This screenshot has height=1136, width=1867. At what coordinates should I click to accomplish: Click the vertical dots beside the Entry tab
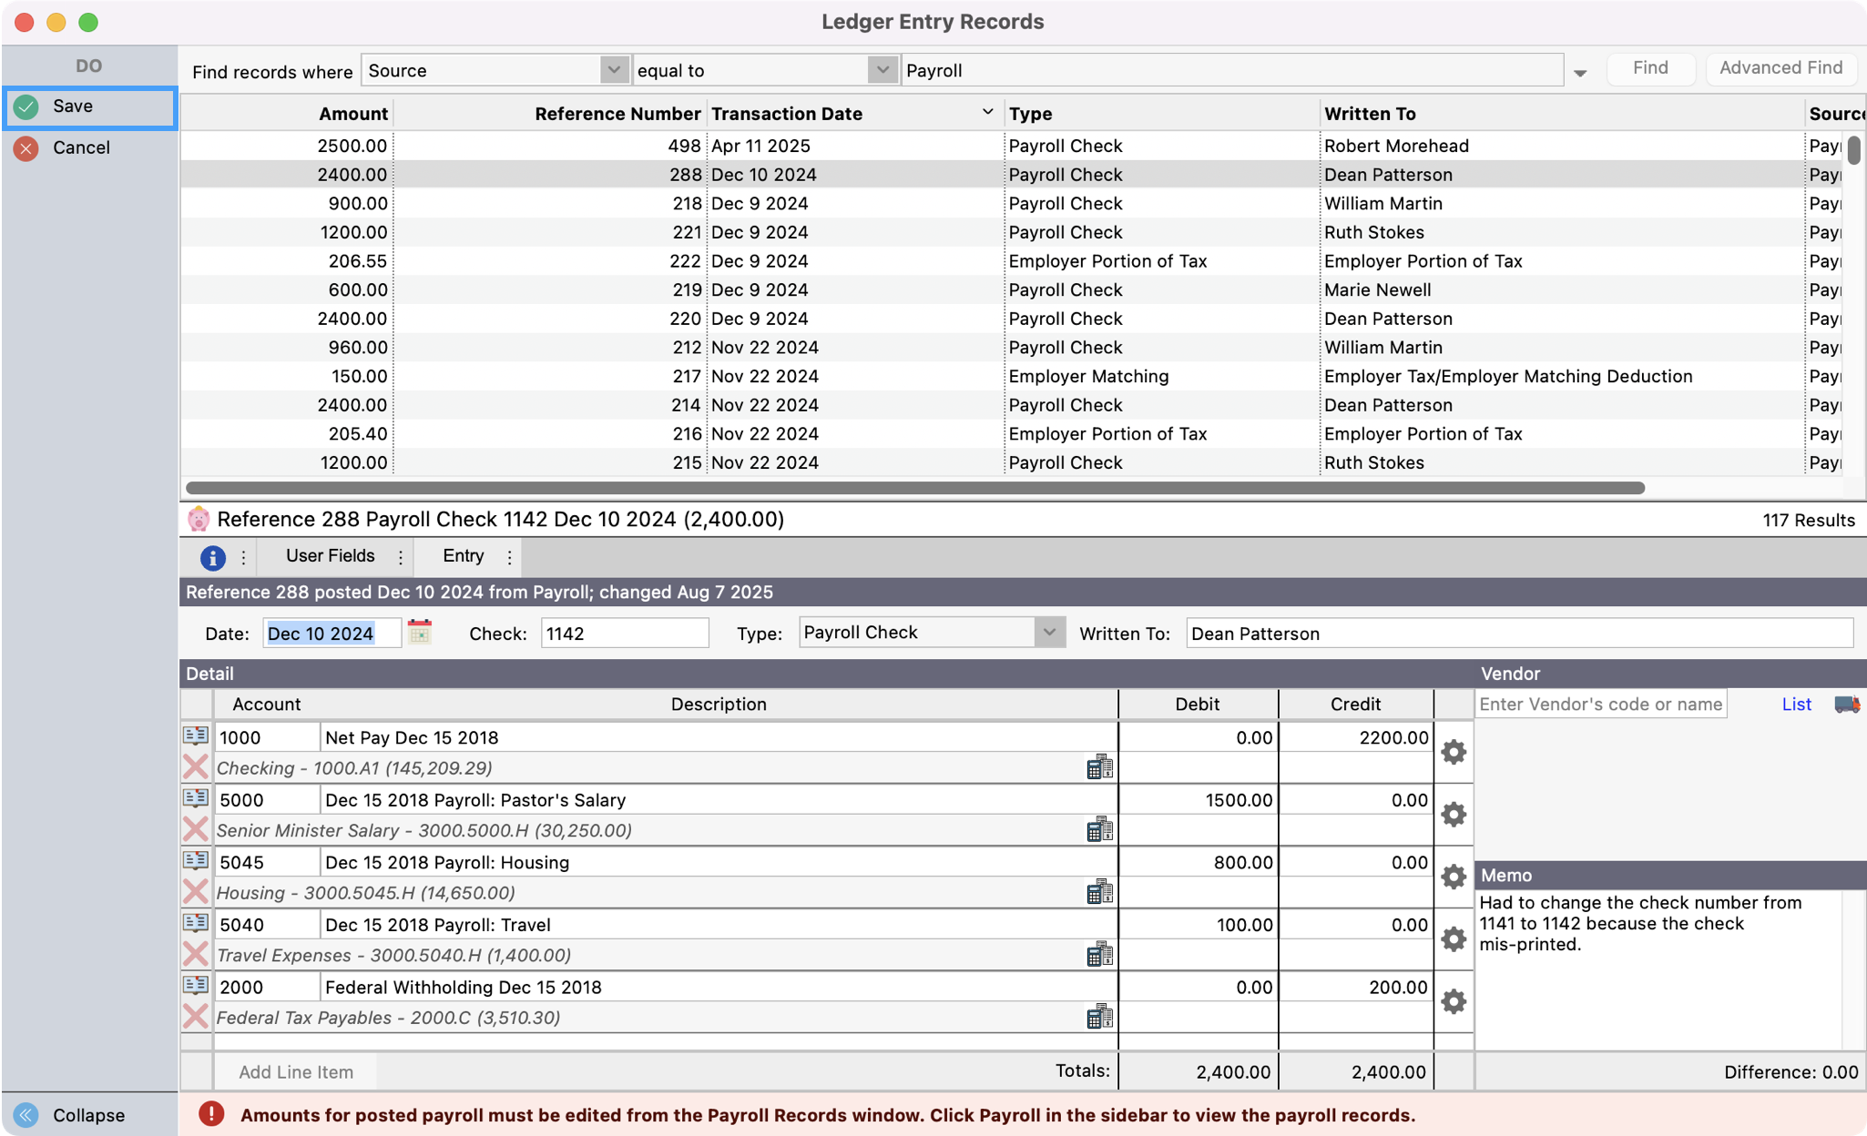[508, 557]
